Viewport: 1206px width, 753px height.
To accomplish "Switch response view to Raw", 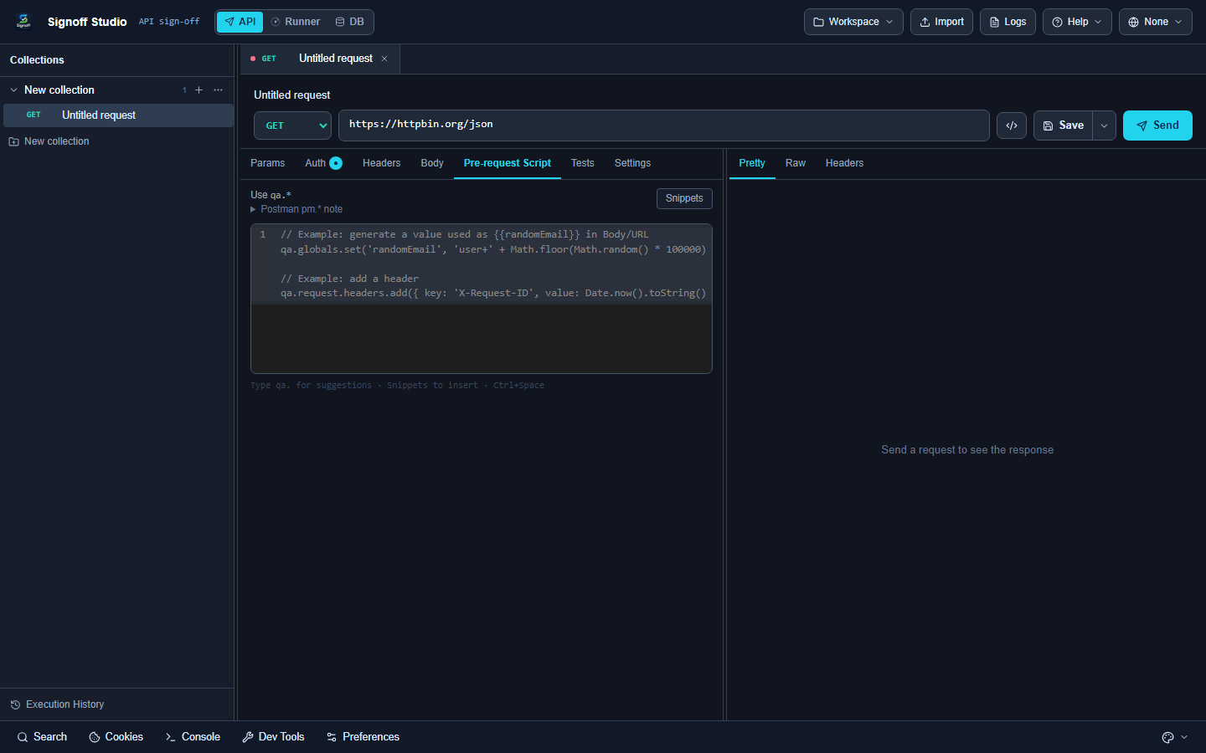I will click(x=795, y=163).
